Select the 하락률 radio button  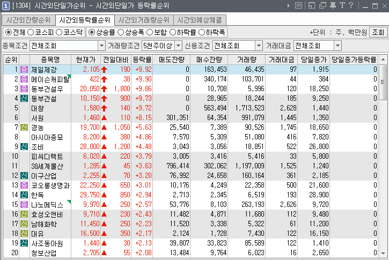coord(173,32)
